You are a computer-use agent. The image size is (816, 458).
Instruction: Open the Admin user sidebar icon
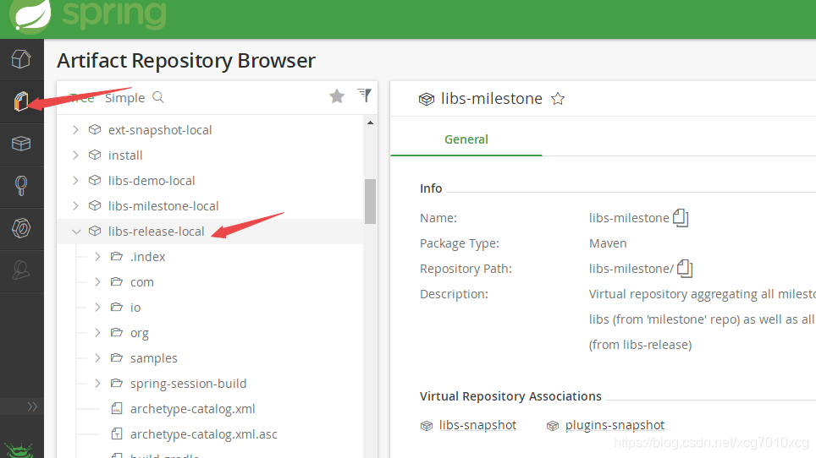(x=21, y=270)
